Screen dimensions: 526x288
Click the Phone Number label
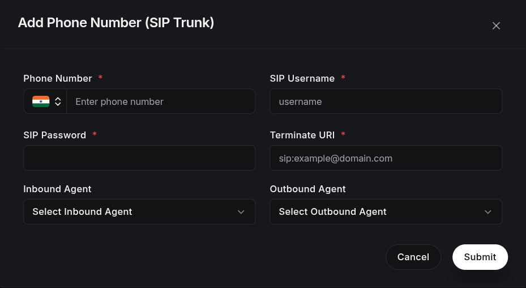coord(58,79)
